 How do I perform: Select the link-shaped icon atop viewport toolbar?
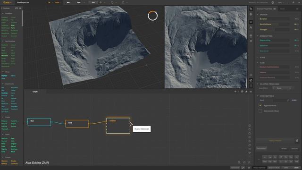pyautogui.click(x=251, y=8)
